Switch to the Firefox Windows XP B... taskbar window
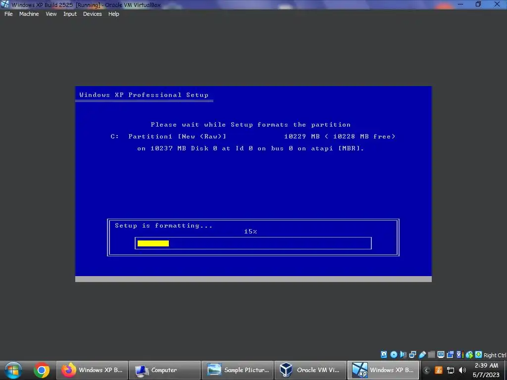Image resolution: width=507 pixels, height=380 pixels. click(92, 370)
